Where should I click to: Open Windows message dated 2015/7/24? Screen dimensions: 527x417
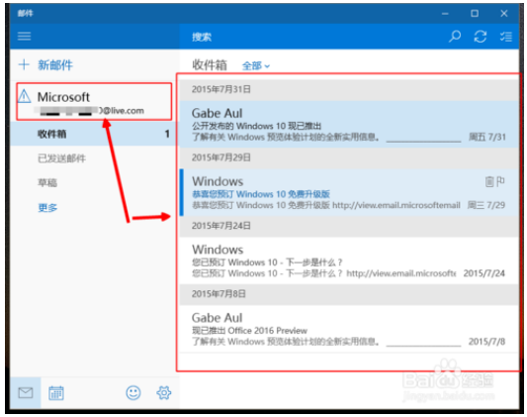tap(349, 261)
